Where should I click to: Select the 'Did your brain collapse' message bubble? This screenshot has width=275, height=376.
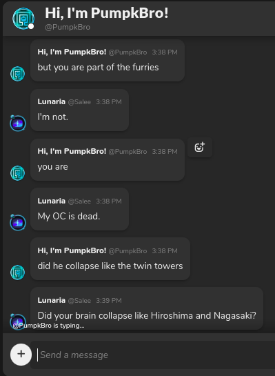click(x=147, y=308)
